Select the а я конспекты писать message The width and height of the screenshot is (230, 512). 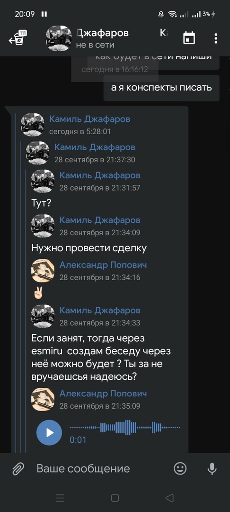pyautogui.click(x=161, y=88)
